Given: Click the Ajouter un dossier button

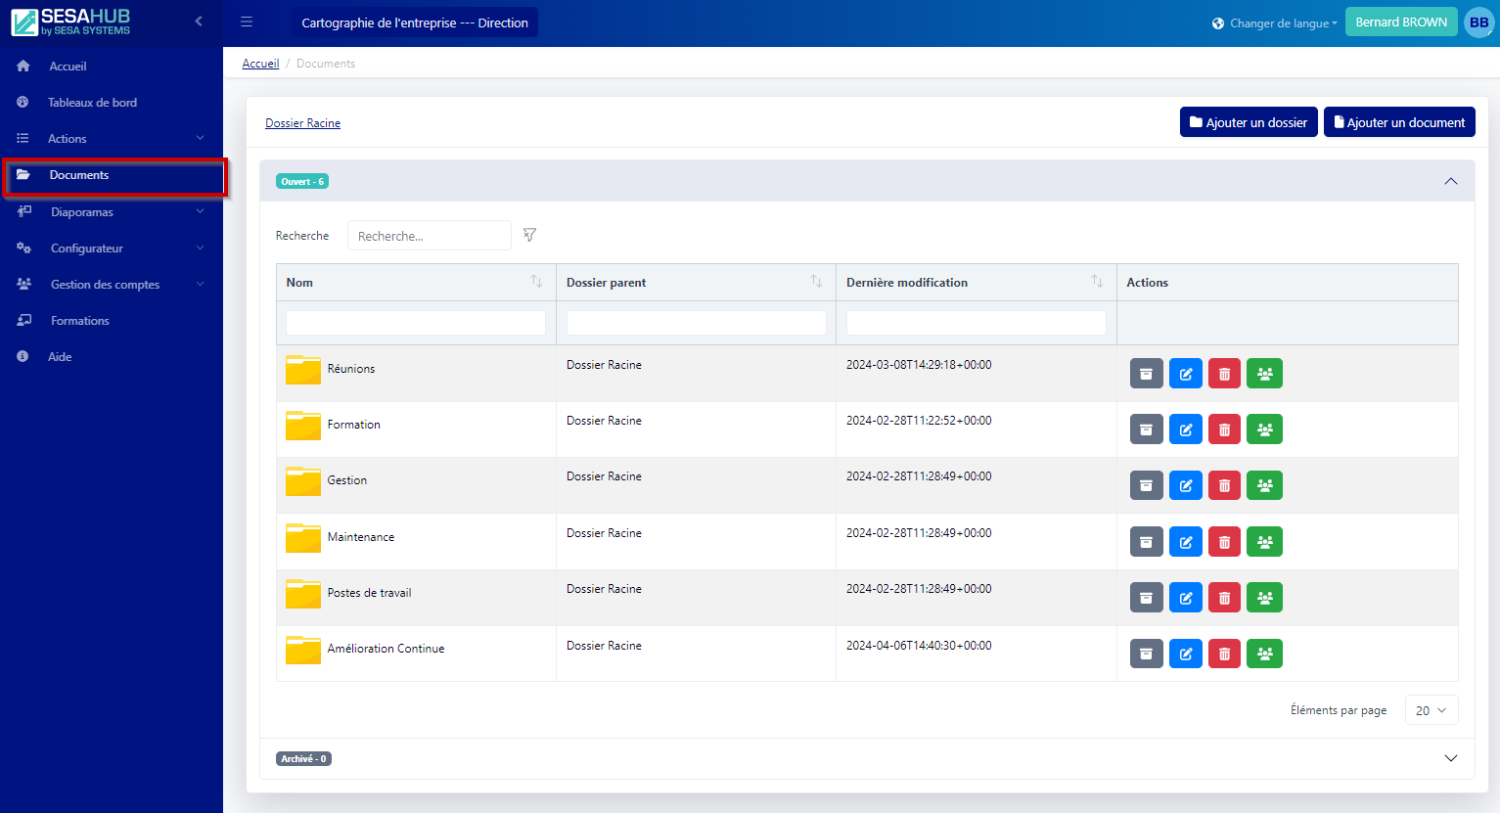Looking at the screenshot, I should click(1248, 122).
